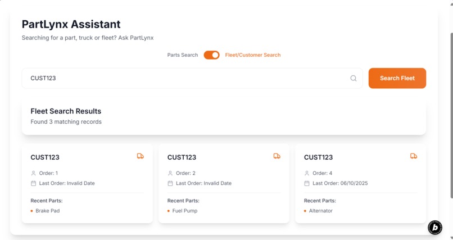Click the CUST123 search input field
The height and width of the screenshot is (240, 453).
(192, 78)
